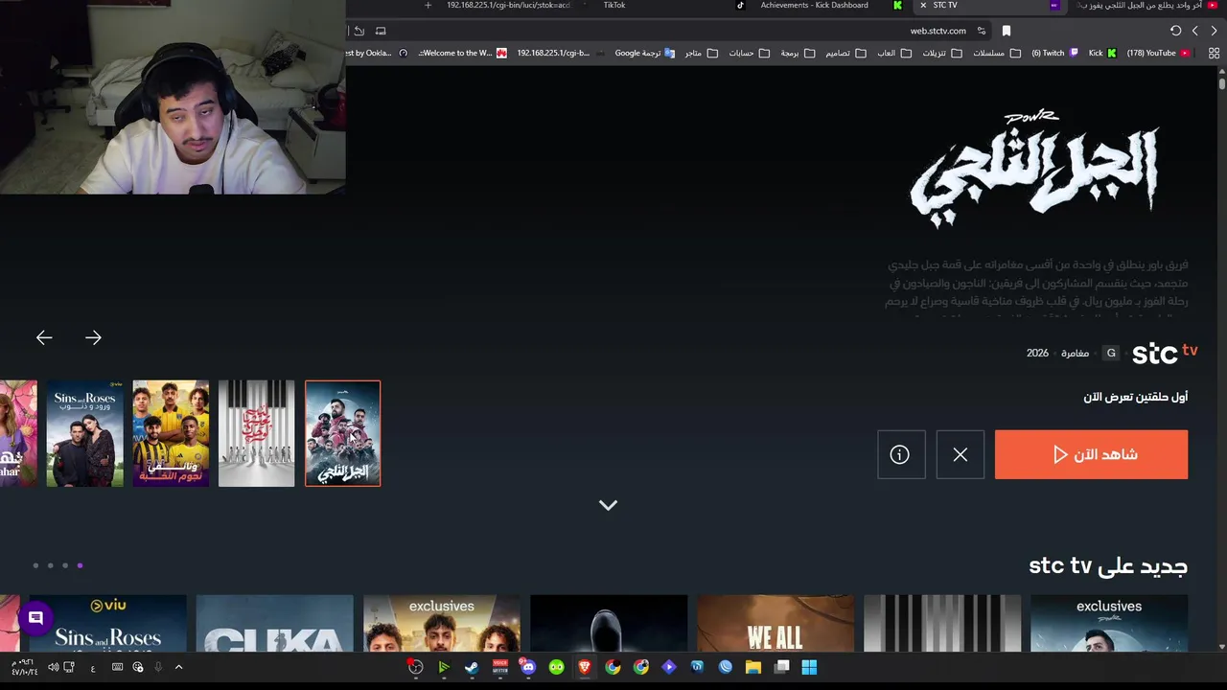This screenshot has width=1227, height=690.
Task: Open the Windows Start button
Action: click(x=809, y=667)
